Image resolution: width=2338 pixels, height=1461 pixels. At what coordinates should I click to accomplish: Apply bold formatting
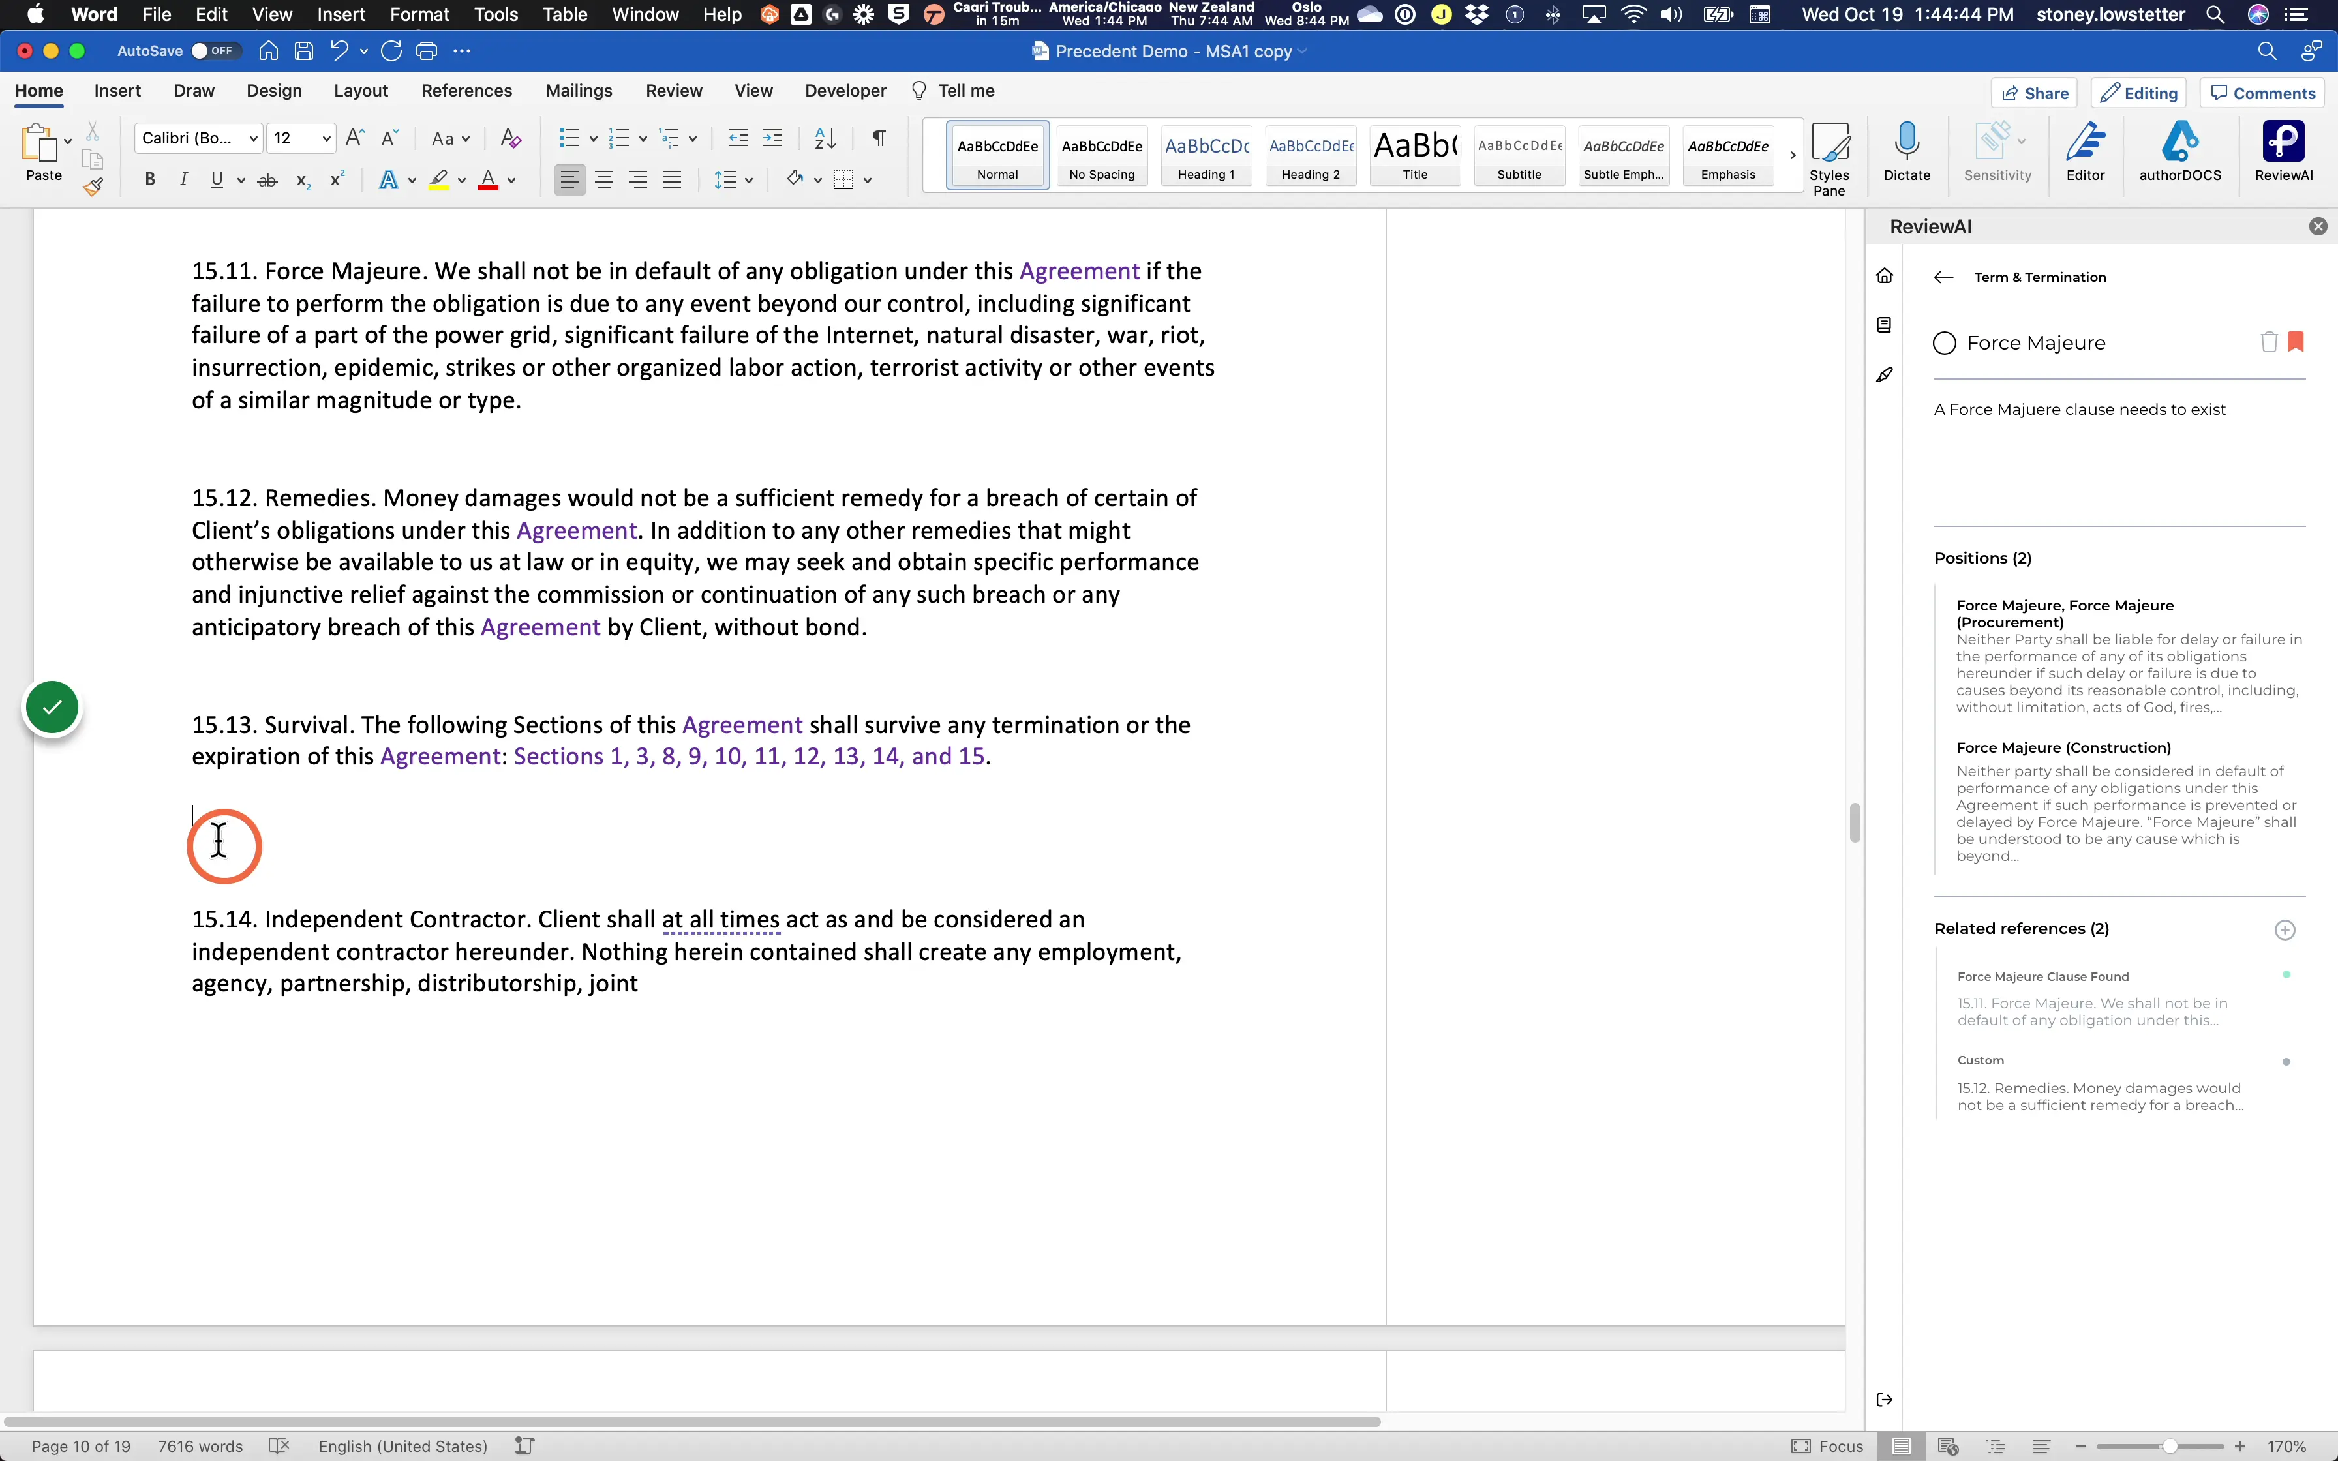[x=150, y=180]
